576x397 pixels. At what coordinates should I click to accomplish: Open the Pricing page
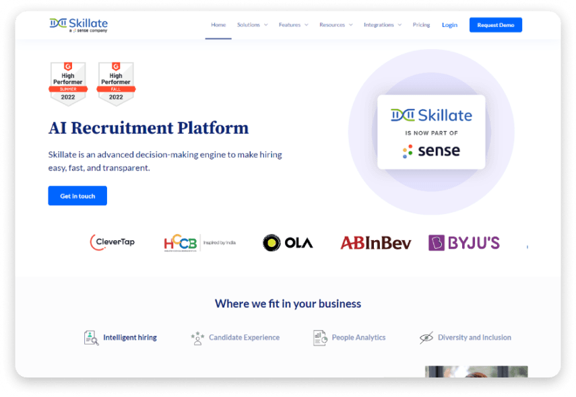coord(421,24)
